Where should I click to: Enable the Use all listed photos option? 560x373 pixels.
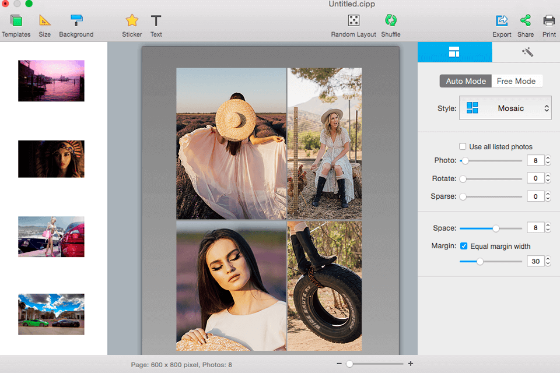[x=463, y=146]
